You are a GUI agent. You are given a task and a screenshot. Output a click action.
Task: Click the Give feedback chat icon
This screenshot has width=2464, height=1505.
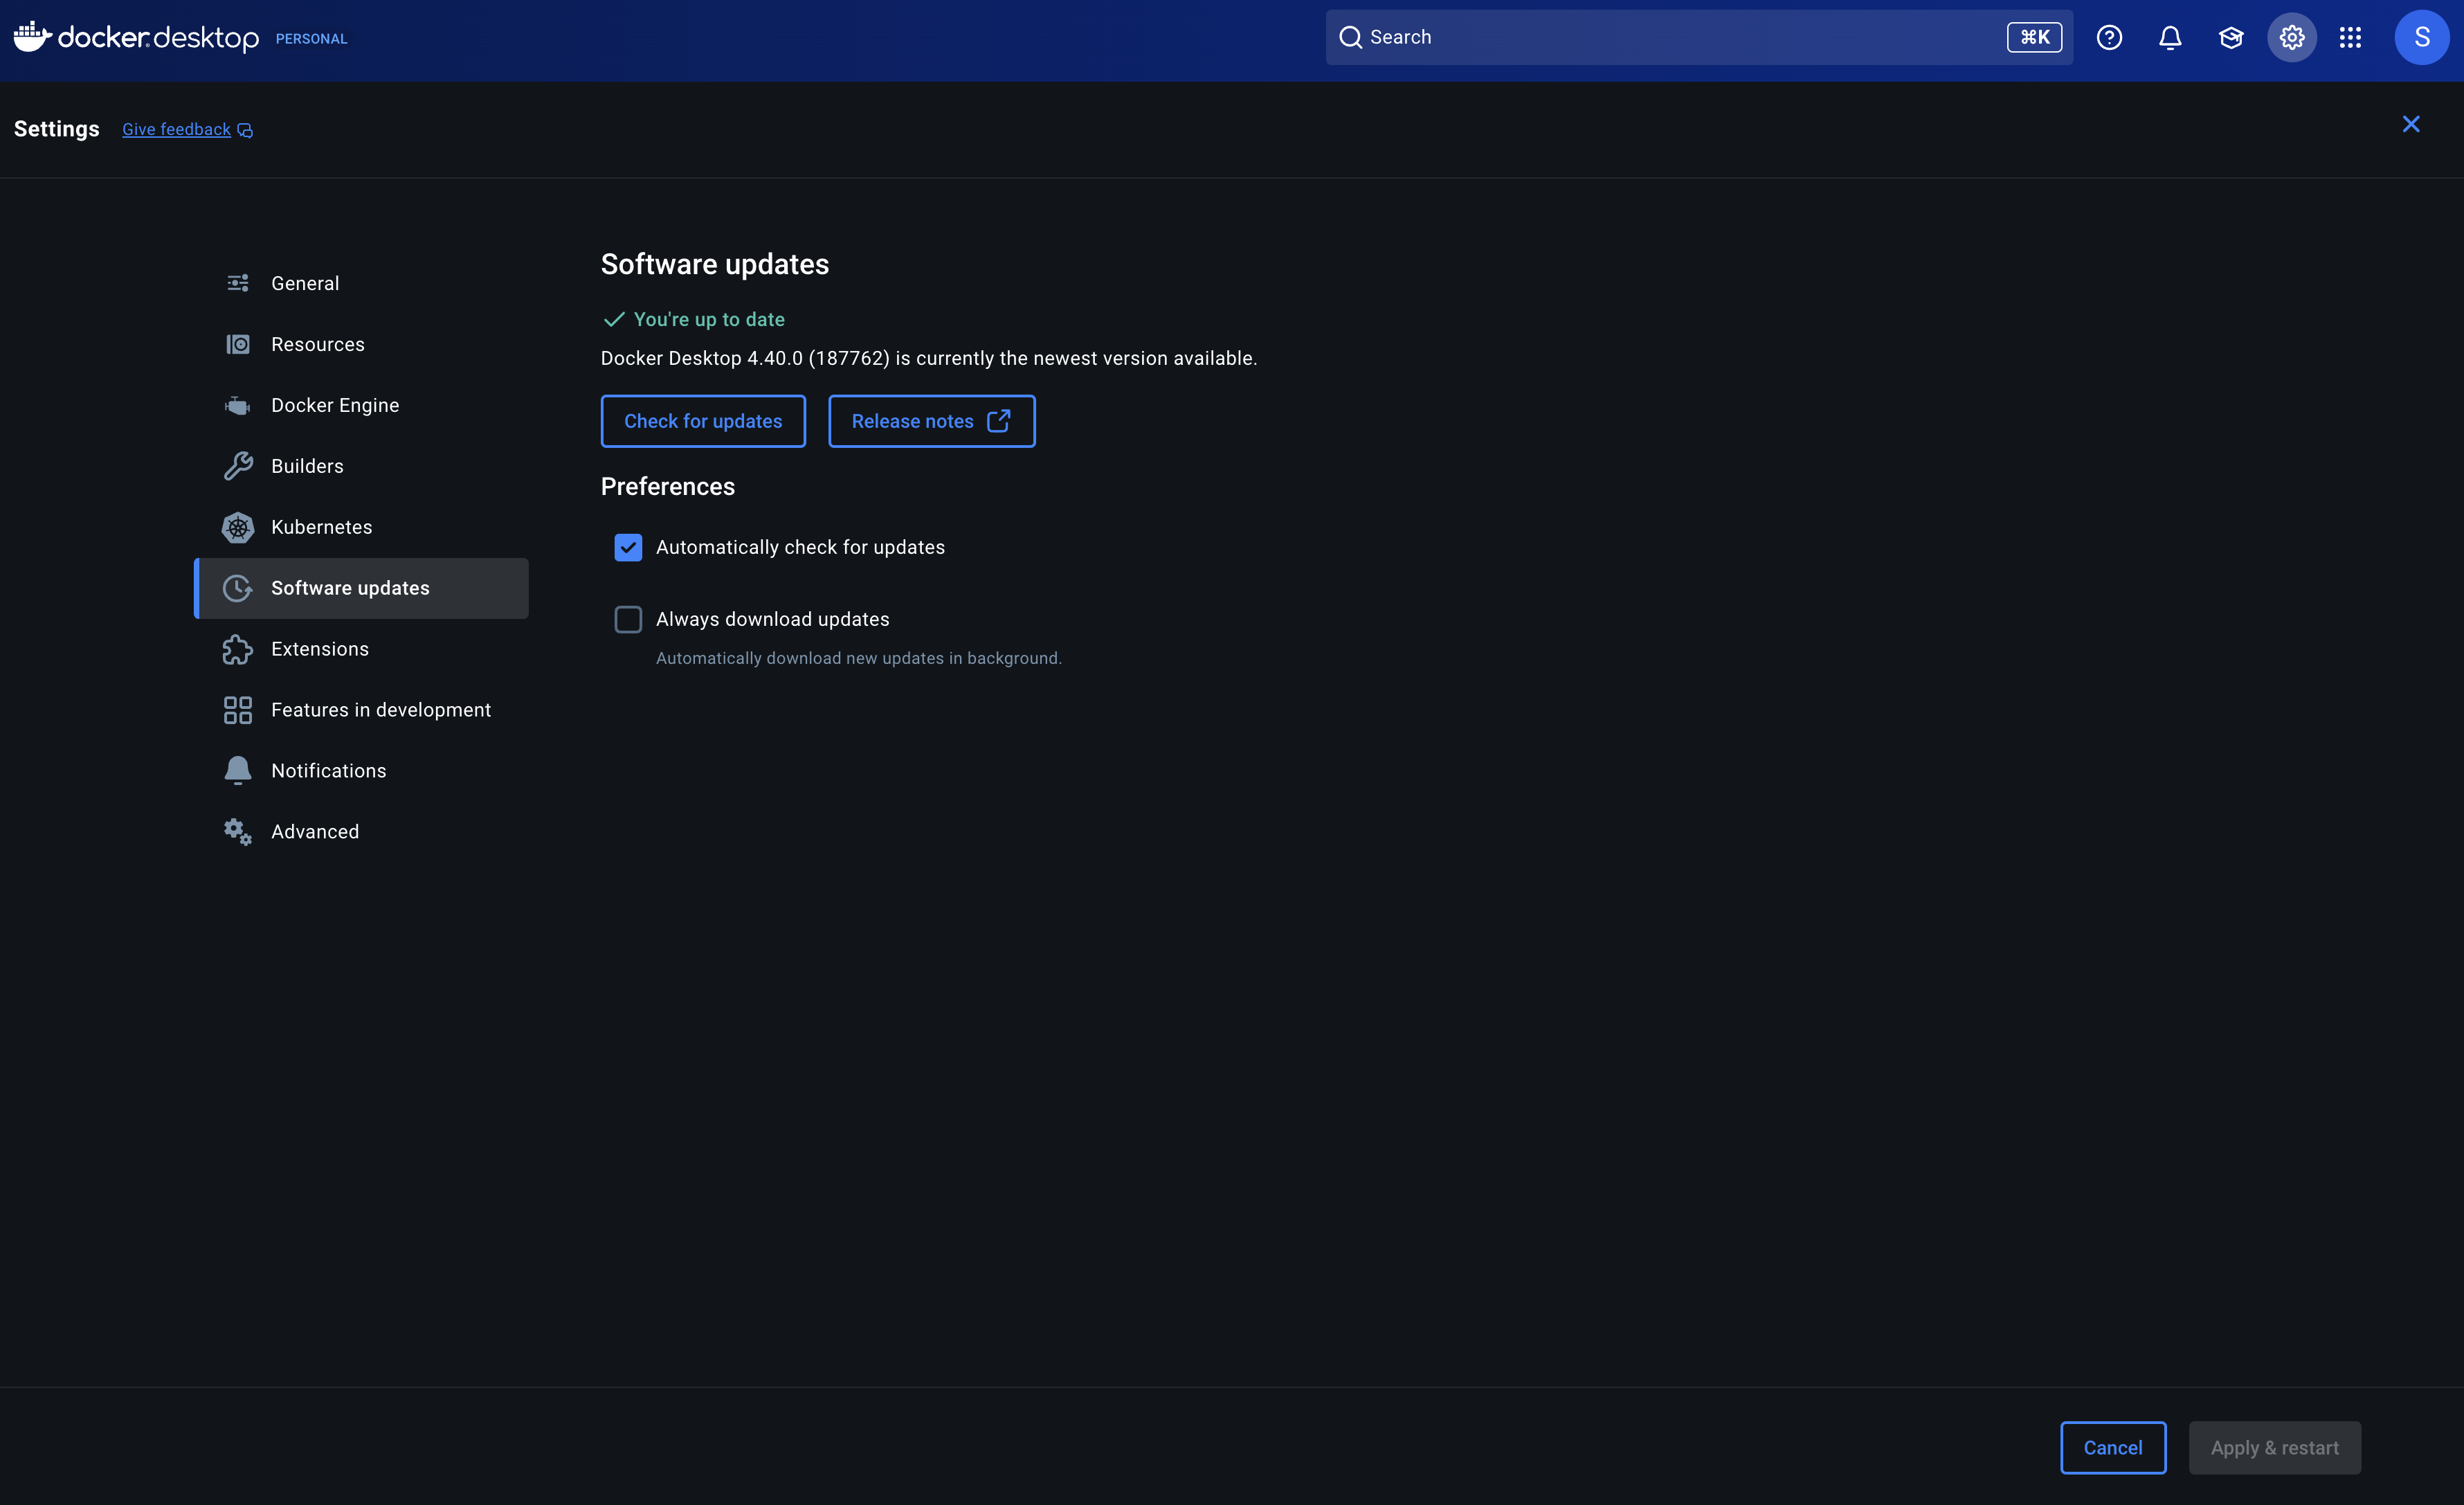245,130
